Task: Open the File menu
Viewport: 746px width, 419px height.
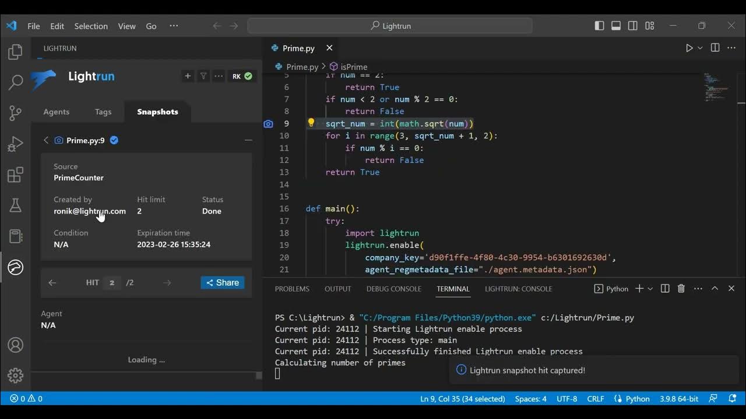Action: [x=34, y=26]
